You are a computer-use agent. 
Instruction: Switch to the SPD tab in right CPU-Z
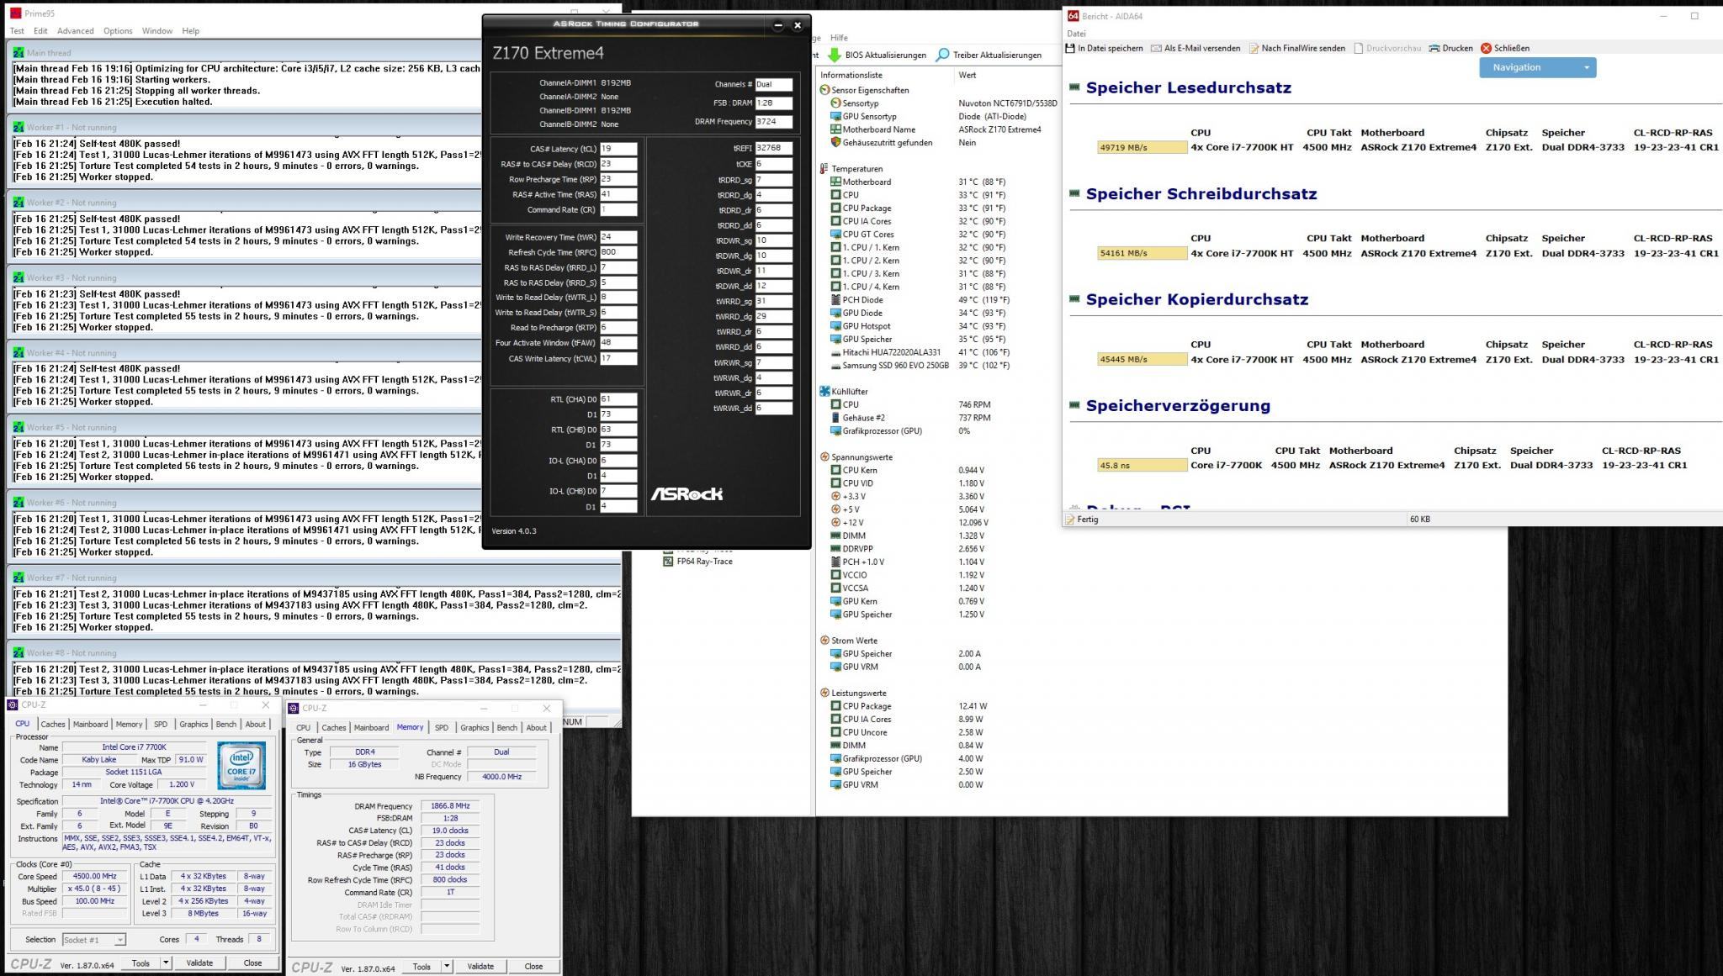(441, 727)
